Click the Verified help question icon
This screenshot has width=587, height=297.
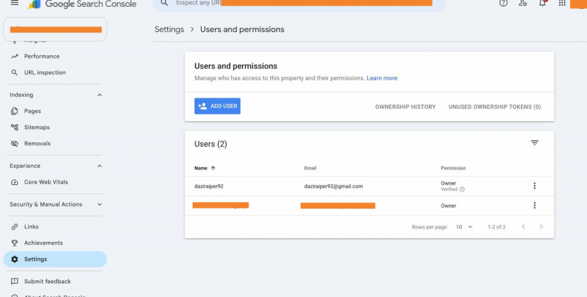coord(462,190)
